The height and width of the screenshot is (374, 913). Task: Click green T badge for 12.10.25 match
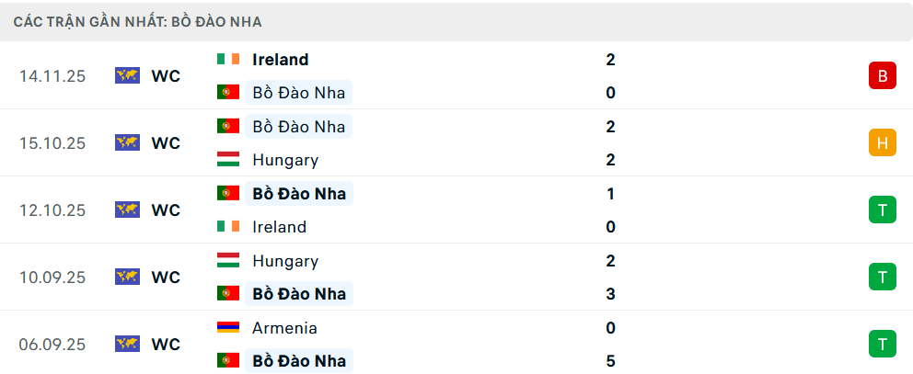coord(882,210)
